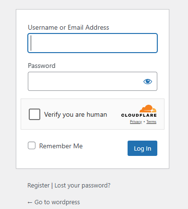The image size is (188, 209).
Task: Click the Verify you are human label
Action: [x=75, y=115]
